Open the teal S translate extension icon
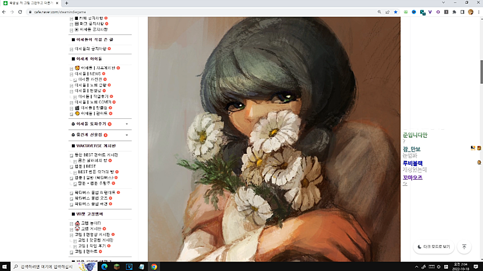 pyautogui.click(x=423, y=12)
